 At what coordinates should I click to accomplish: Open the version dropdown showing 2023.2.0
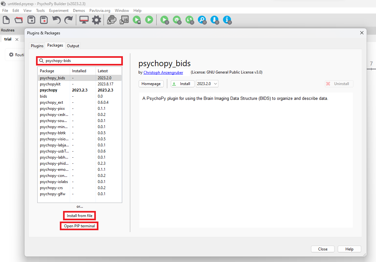(207, 84)
